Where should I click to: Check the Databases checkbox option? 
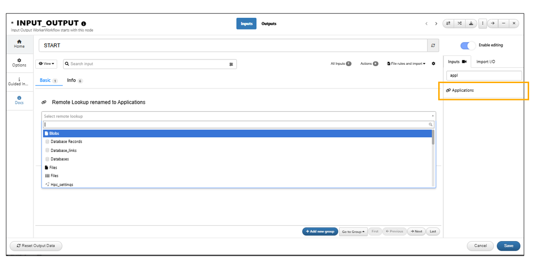tap(47, 159)
